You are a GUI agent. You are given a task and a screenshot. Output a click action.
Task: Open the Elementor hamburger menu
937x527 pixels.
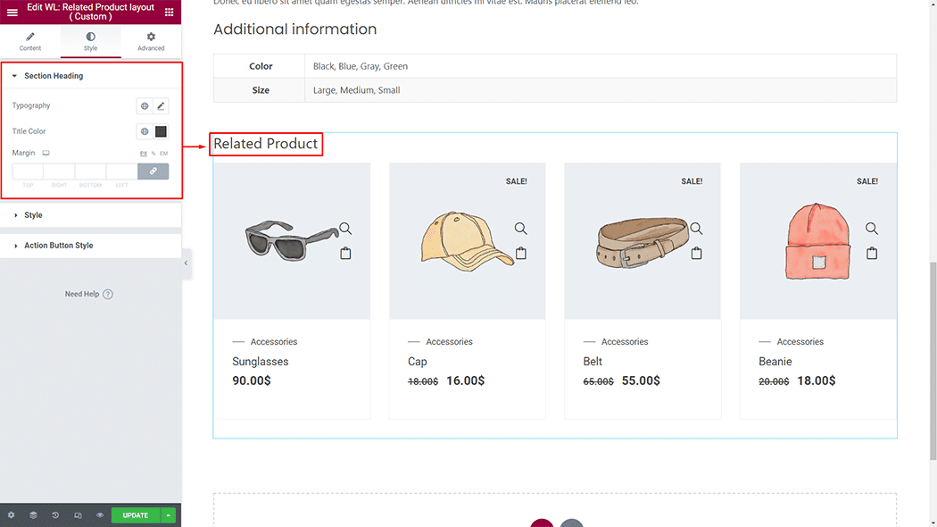pos(12,12)
